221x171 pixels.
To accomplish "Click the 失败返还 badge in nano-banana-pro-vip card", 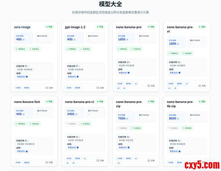I will point(136,128).
